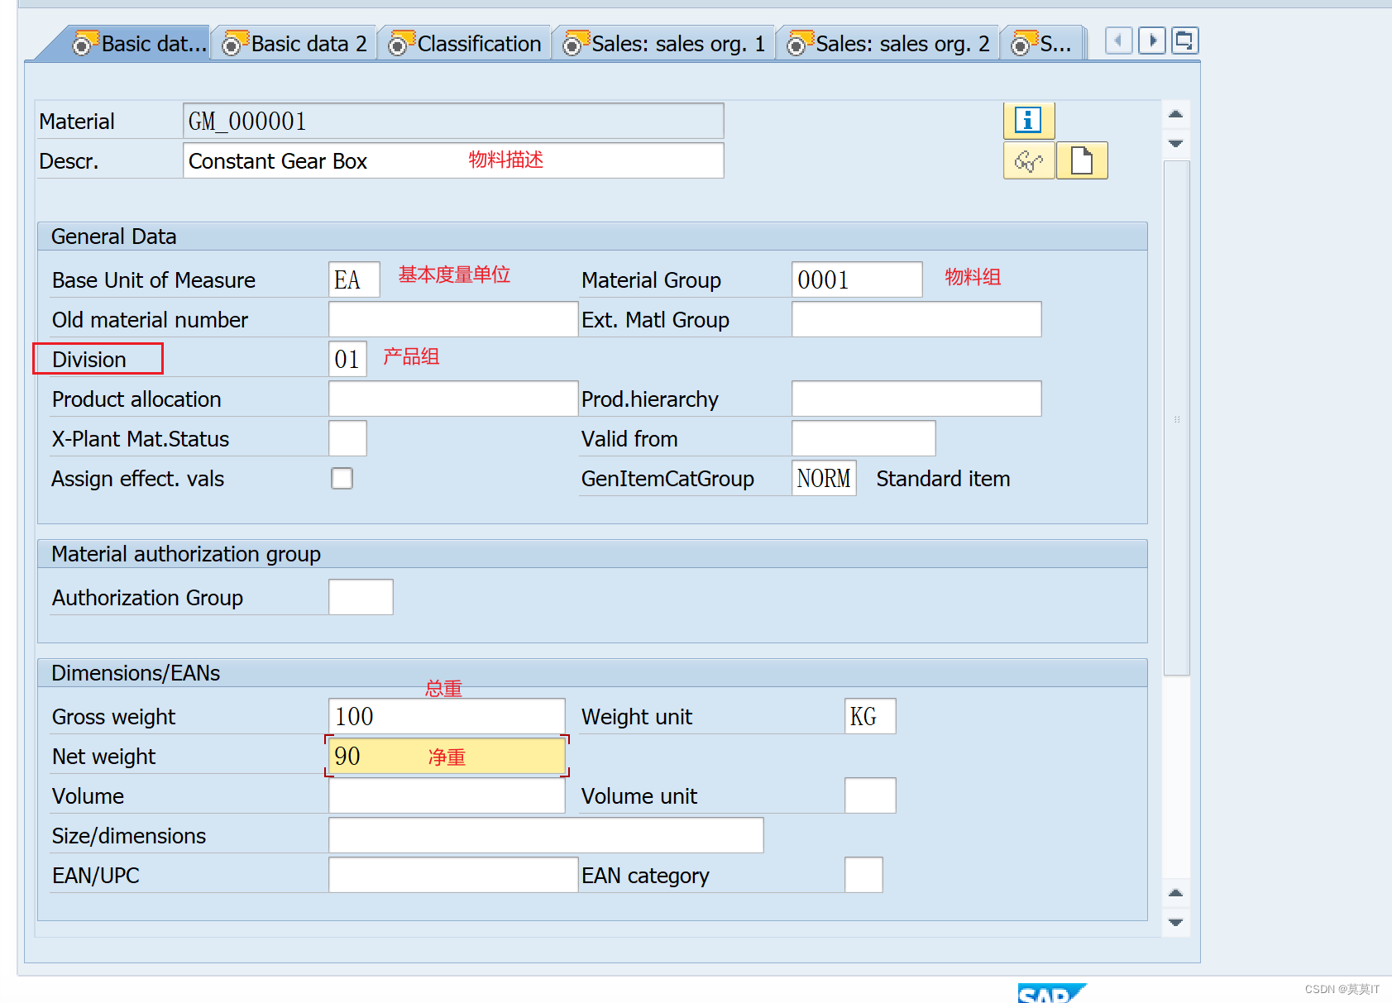Click the Gross weight field
The width and height of the screenshot is (1392, 1003).
pyautogui.click(x=447, y=716)
